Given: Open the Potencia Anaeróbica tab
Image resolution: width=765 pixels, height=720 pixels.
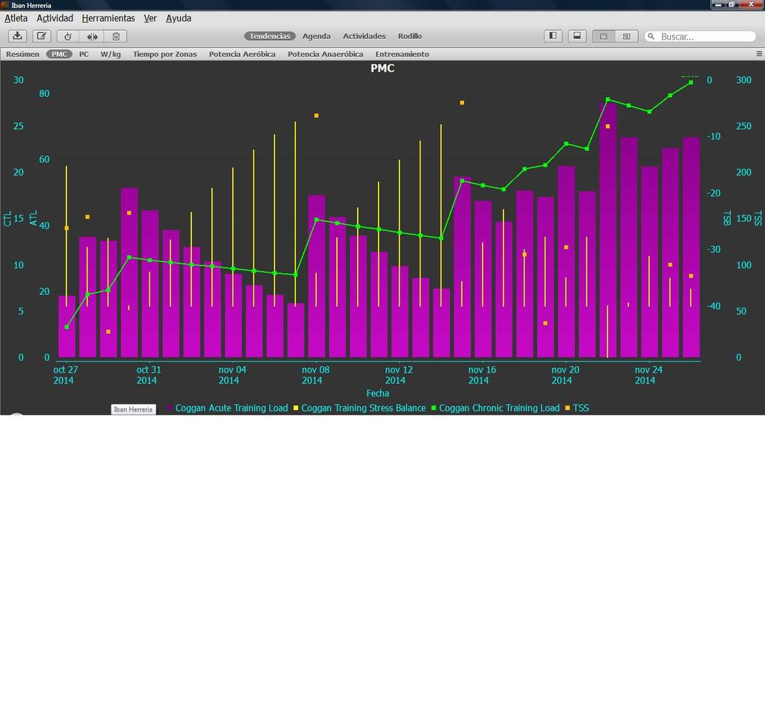Looking at the screenshot, I should [325, 54].
